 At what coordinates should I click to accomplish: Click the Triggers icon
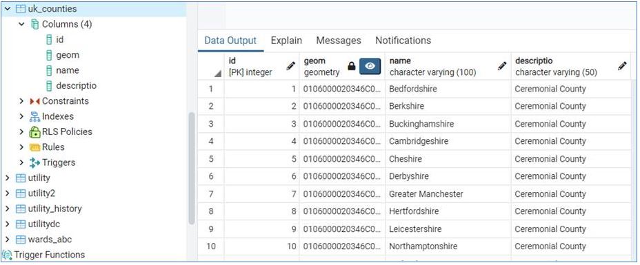coord(34,163)
